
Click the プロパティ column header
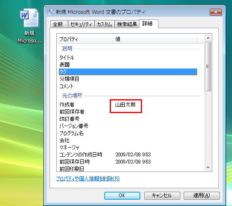pyautogui.click(x=85, y=39)
